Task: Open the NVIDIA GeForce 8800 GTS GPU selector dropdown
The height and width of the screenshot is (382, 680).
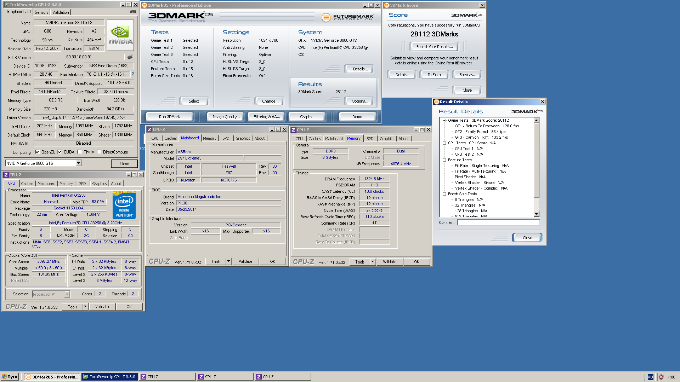Action: pyautogui.click(x=78, y=163)
